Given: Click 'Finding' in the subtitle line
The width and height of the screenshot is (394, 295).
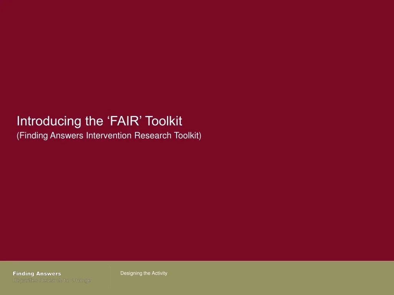Looking at the screenshot, I should tap(33, 136).
